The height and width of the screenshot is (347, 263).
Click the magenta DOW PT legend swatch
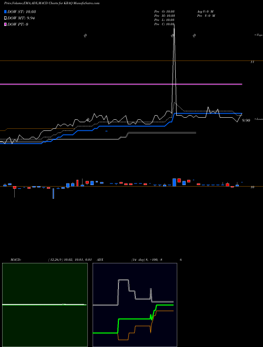(5, 24)
